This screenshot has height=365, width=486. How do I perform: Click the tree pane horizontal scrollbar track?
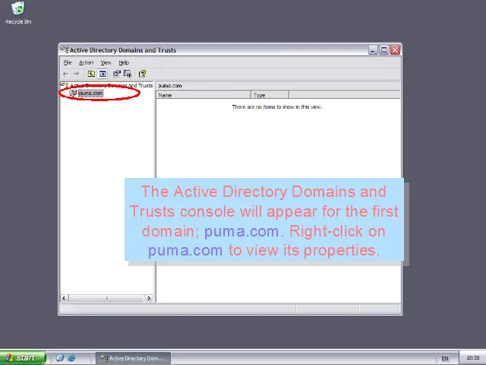106,298
